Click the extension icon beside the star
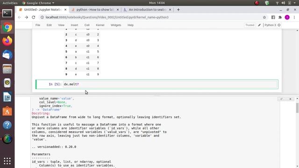 click(x=273, y=17)
